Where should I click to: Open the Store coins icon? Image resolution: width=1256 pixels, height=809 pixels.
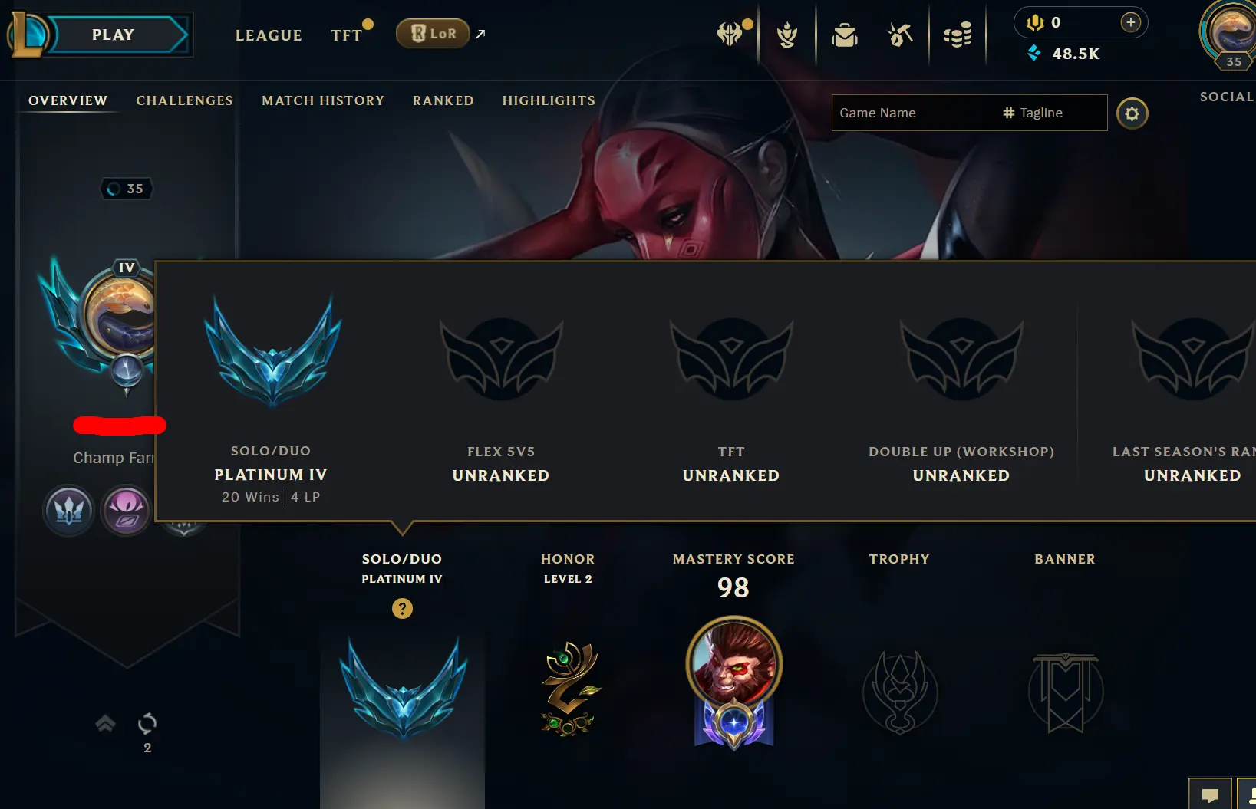pyautogui.click(x=958, y=35)
